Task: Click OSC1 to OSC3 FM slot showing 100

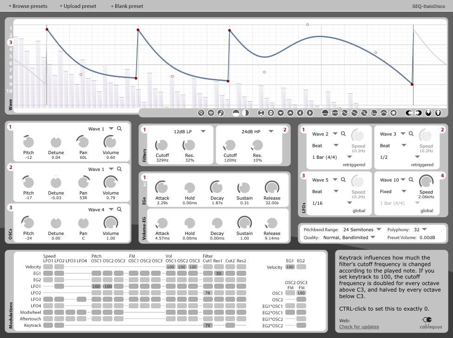Action: pos(301,293)
